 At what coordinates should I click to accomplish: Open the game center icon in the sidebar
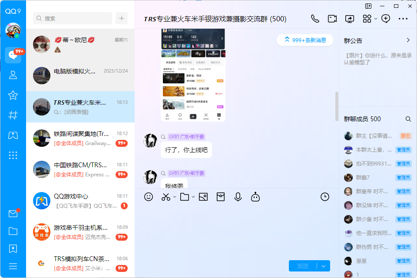[x=13, y=135]
